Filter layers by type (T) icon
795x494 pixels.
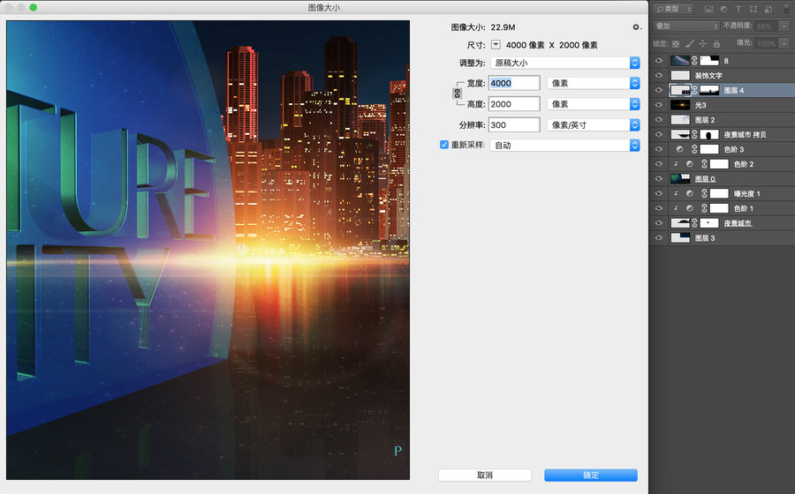[738, 9]
